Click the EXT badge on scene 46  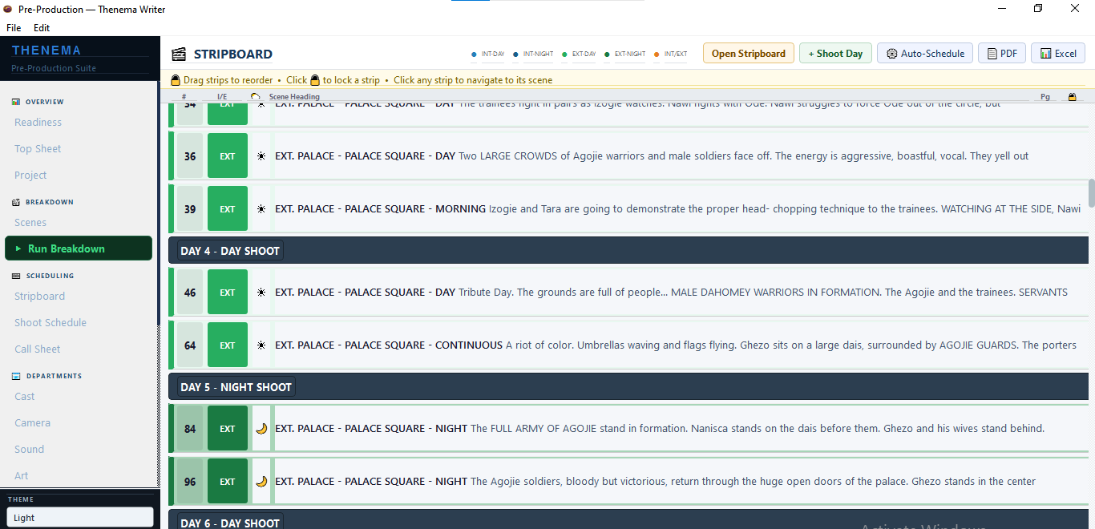click(x=228, y=293)
